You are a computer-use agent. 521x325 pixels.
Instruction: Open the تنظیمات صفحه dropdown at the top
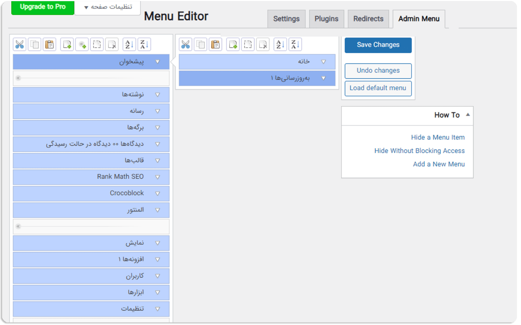tap(108, 7)
